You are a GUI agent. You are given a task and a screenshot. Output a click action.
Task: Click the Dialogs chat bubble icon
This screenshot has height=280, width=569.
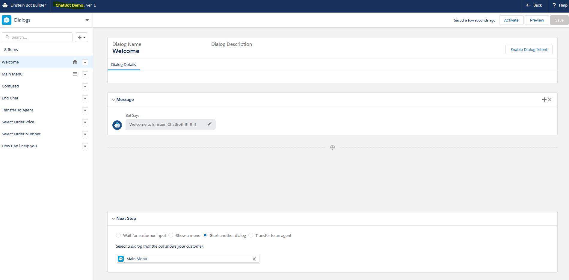7,20
